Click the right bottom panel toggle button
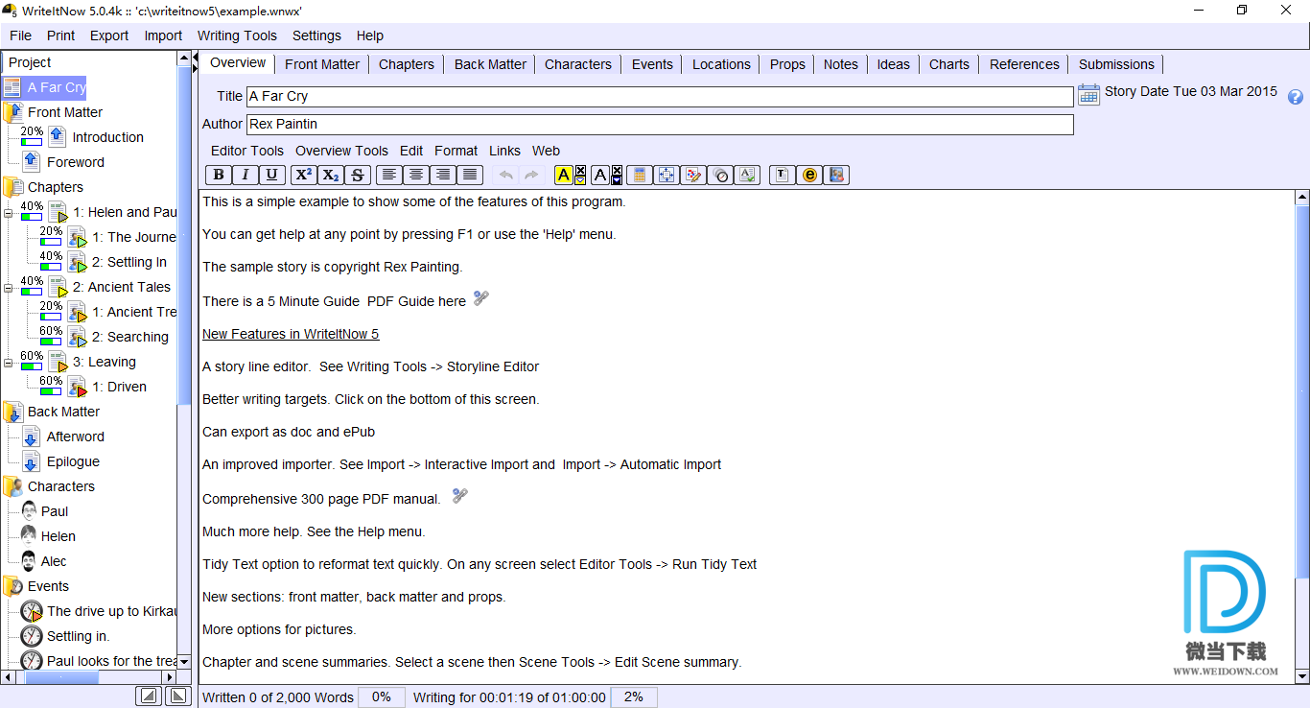 (178, 696)
